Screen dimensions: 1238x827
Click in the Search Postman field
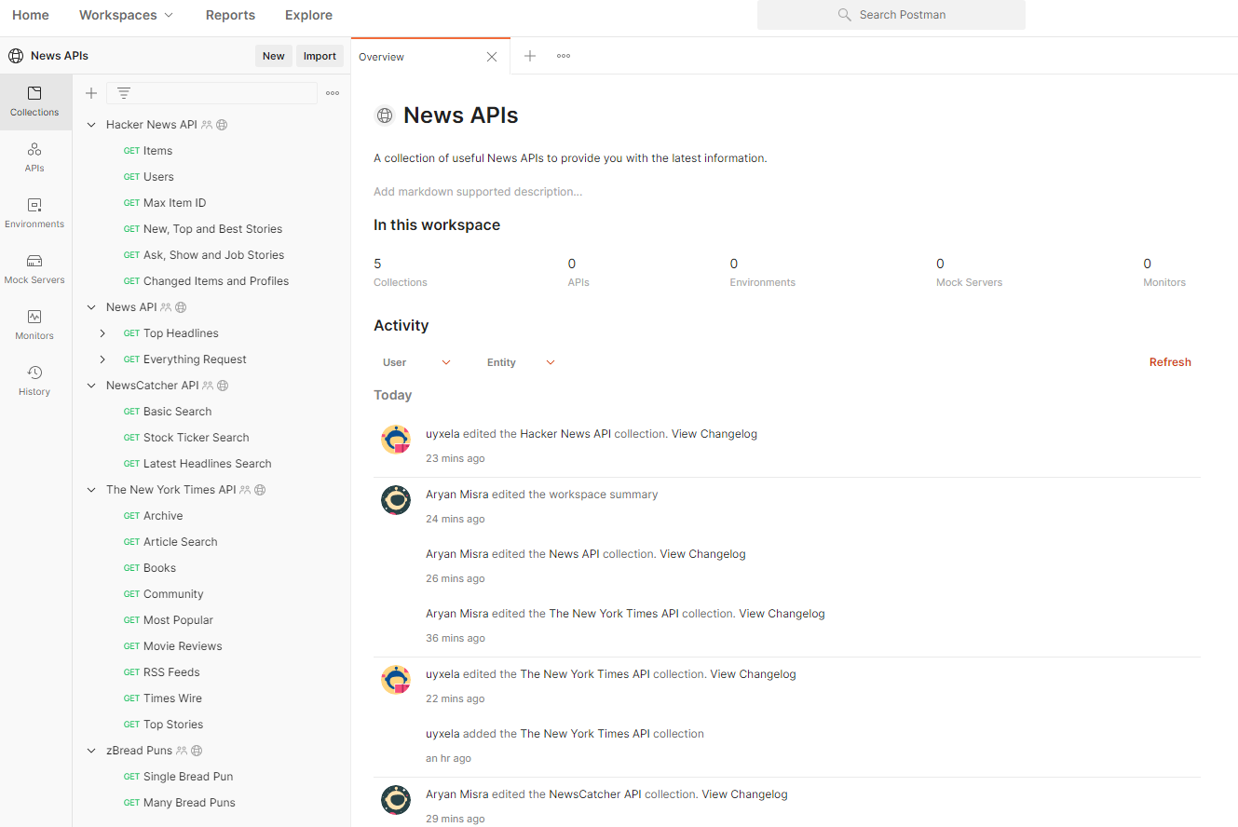pyautogui.click(x=891, y=15)
